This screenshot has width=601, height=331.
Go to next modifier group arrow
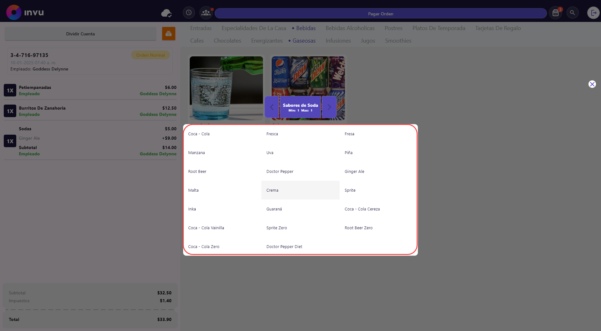329,107
